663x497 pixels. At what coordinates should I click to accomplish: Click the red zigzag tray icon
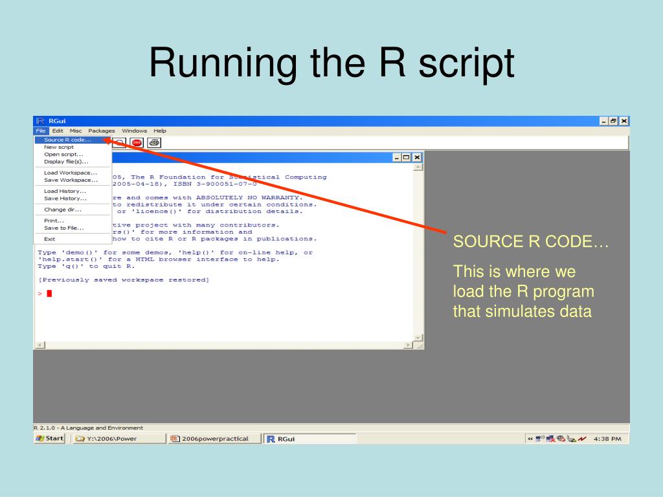pos(582,439)
